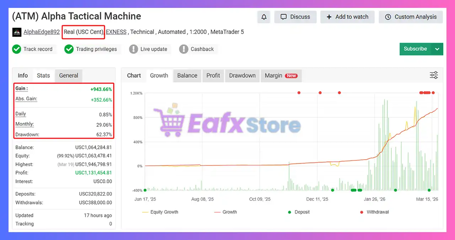455x240 pixels.
Task: Expand the Subscribe dropdown arrow
Action: [x=438, y=49]
